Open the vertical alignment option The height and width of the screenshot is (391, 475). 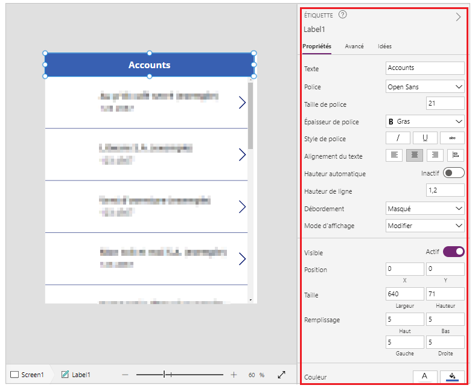coord(455,155)
